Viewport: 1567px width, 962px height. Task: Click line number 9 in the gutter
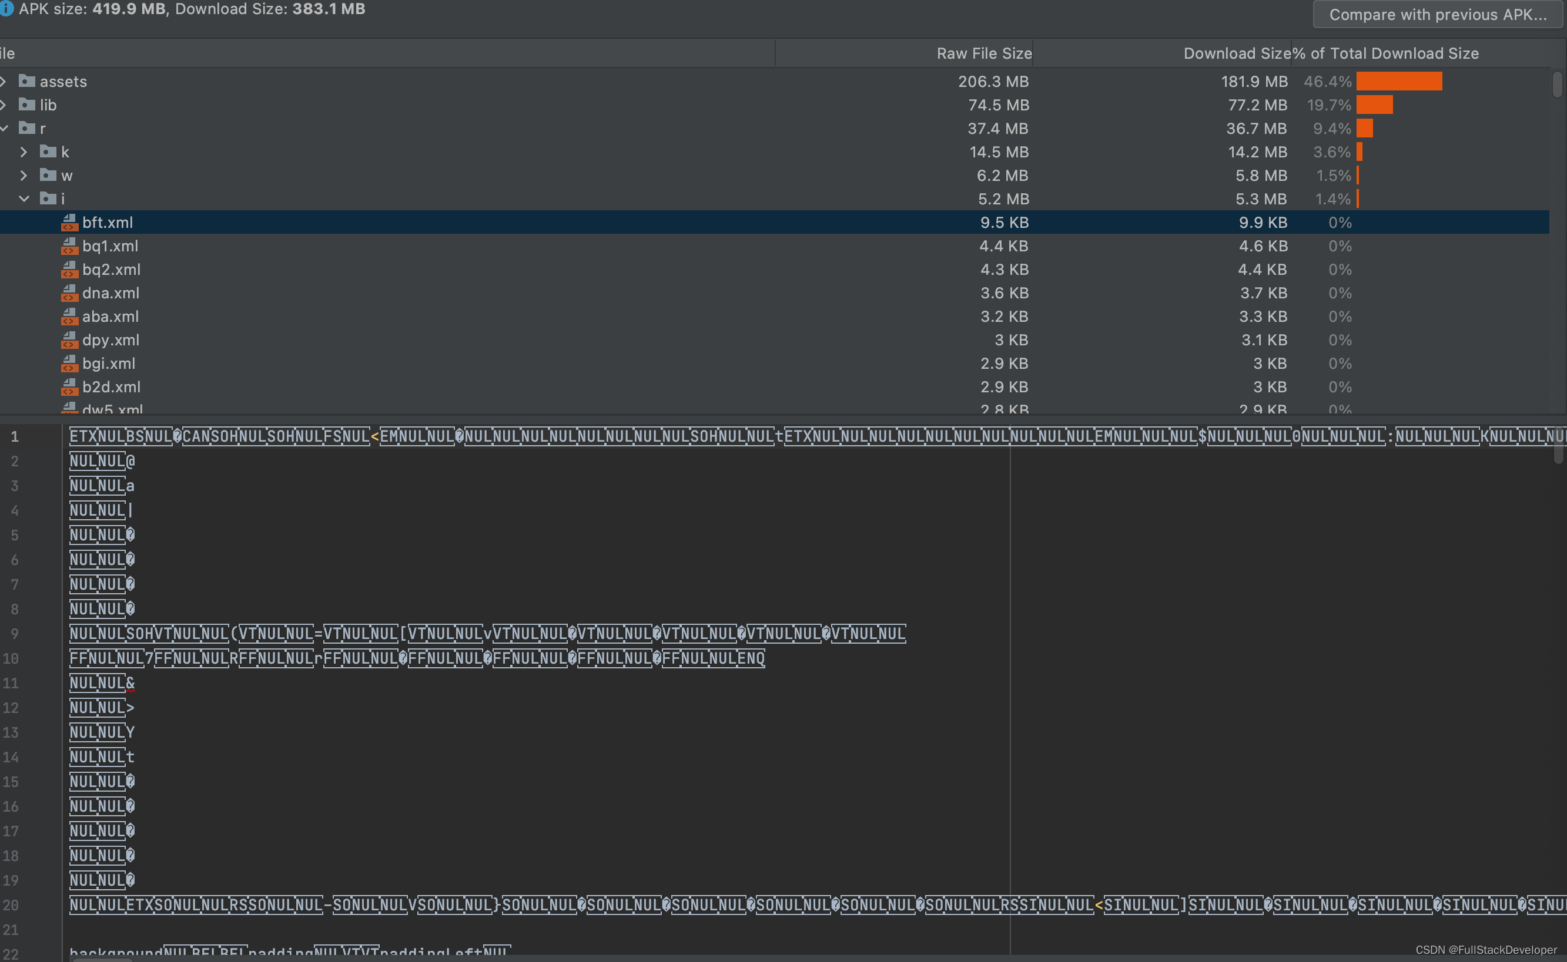point(15,634)
